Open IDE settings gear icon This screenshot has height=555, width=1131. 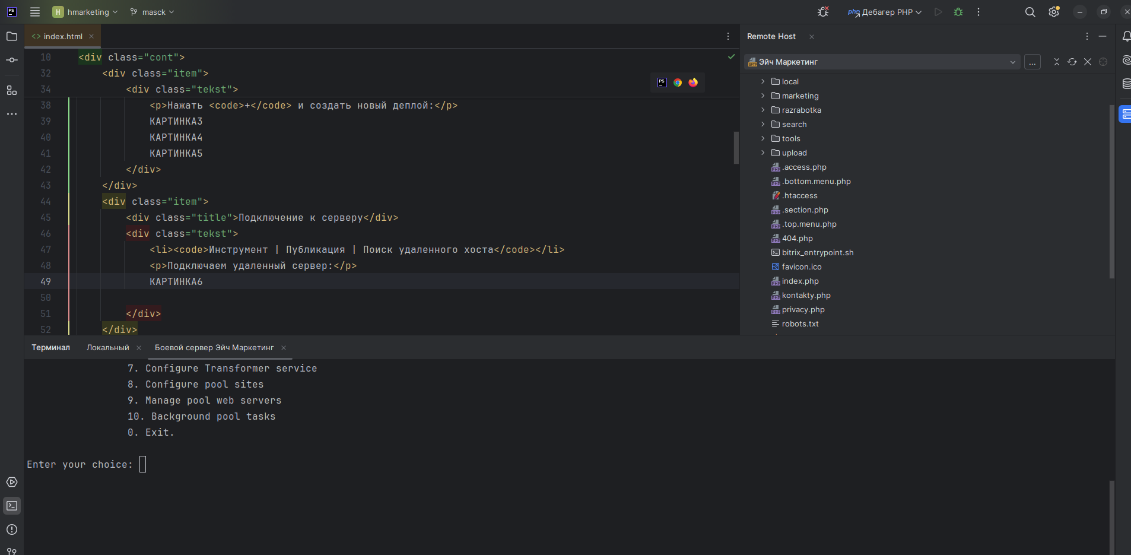(1054, 12)
